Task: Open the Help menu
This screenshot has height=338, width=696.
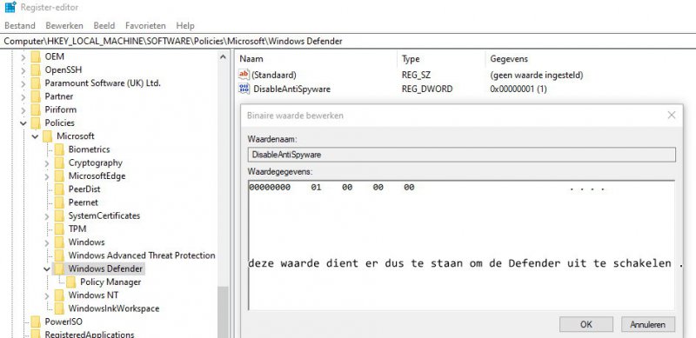Action: click(x=185, y=26)
